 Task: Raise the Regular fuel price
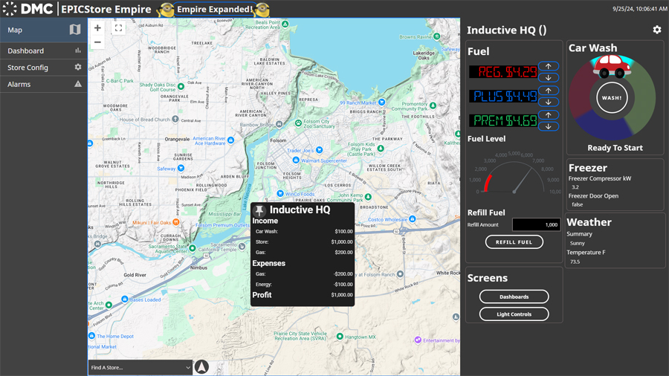[549, 67]
